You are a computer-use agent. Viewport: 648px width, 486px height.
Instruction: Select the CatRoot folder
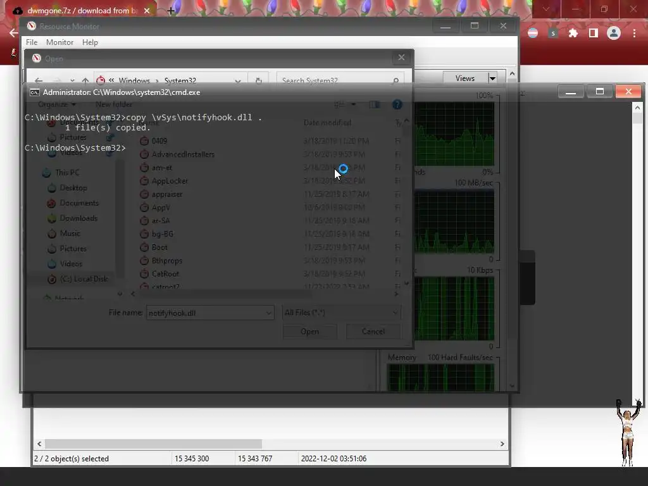click(x=165, y=273)
